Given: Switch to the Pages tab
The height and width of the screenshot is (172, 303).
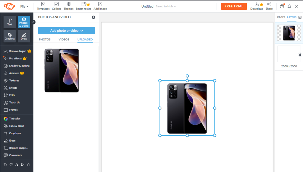Looking at the screenshot, I should click(x=281, y=17).
